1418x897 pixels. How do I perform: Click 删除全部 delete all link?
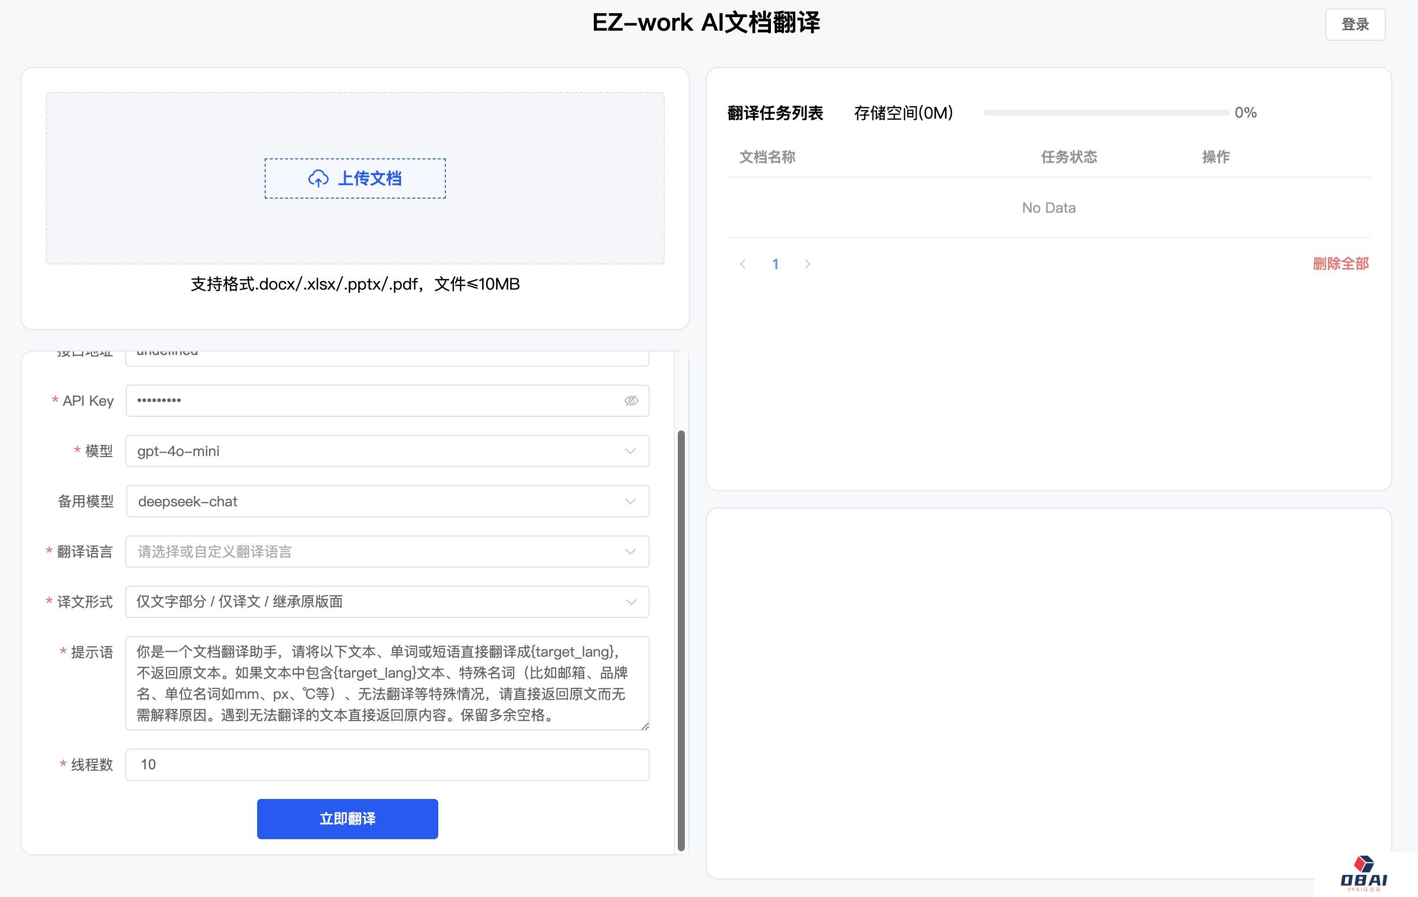(x=1341, y=264)
